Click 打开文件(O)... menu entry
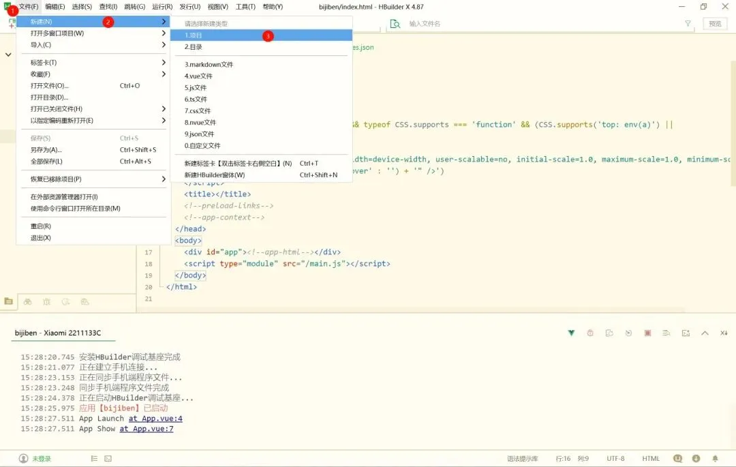Image resolution: width=736 pixels, height=467 pixels. click(x=93, y=86)
